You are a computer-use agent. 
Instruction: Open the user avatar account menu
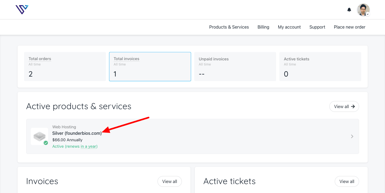(363, 10)
